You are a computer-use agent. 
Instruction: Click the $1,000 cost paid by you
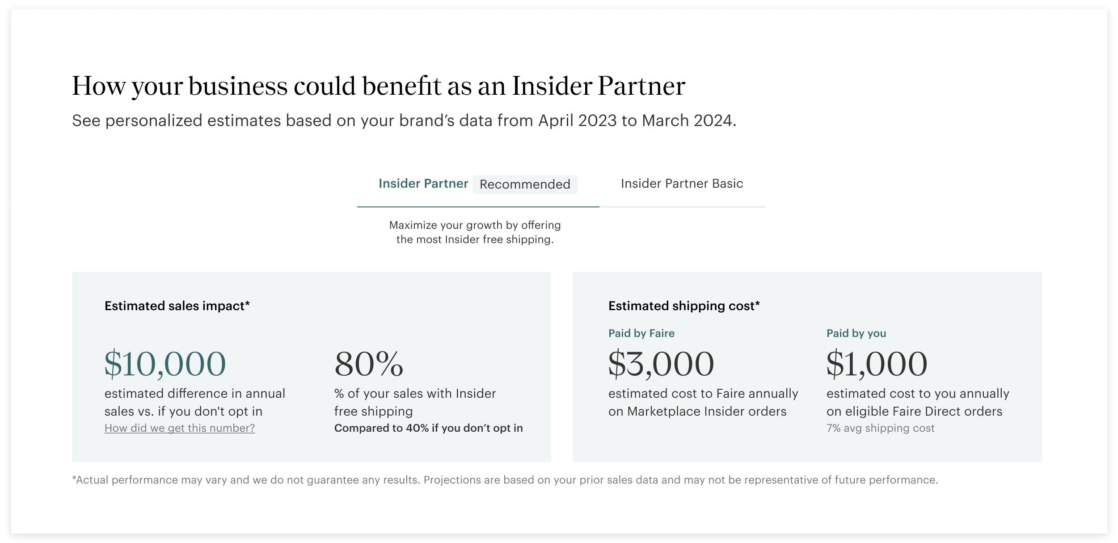877,364
